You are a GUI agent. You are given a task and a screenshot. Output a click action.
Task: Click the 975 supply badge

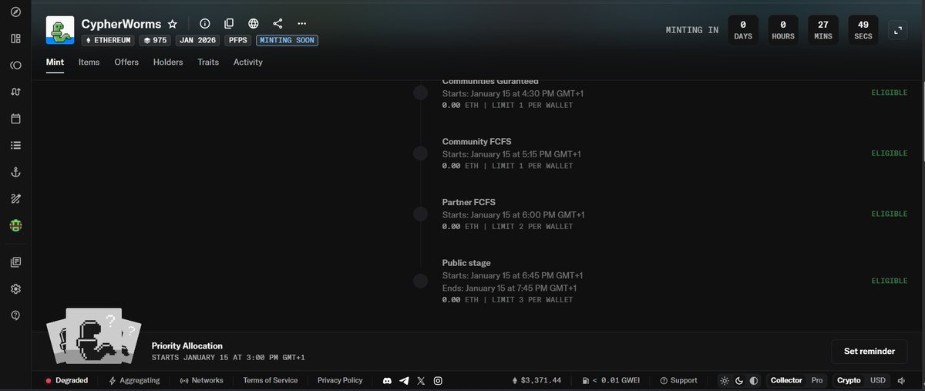[155, 40]
